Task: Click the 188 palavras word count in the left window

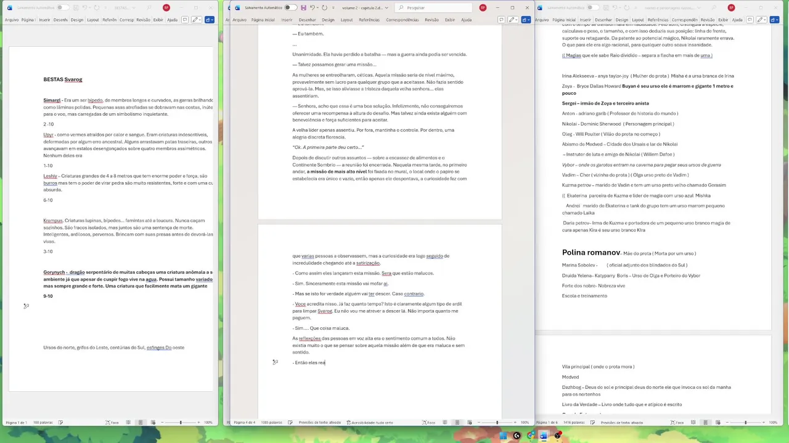Action: coord(43,423)
